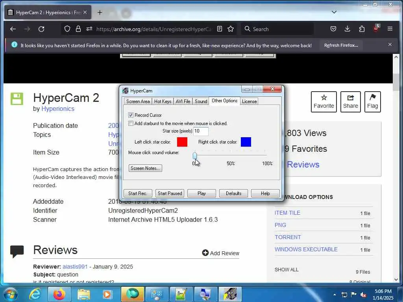This screenshot has width=403, height=302.
Task: Open the media player taskbar icon
Action: (107, 294)
